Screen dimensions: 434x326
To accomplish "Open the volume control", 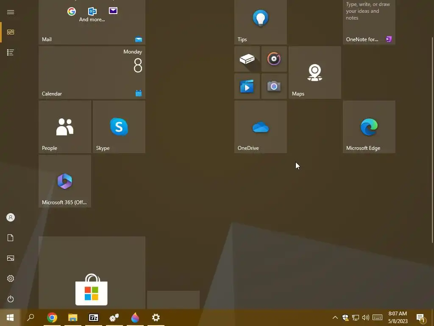I will coord(366,318).
